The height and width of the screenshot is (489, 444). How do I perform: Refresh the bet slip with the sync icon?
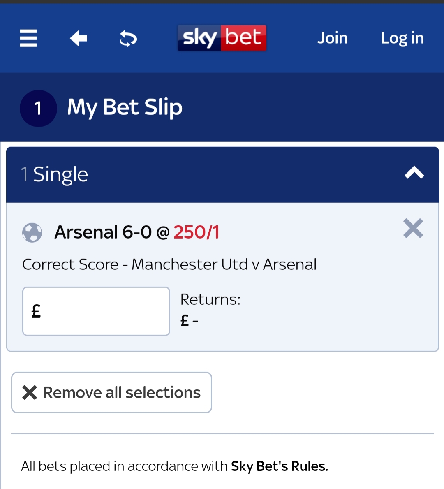[x=128, y=38]
